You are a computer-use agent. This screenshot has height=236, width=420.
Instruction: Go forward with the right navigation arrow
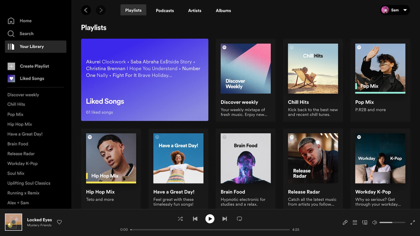(101, 10)
